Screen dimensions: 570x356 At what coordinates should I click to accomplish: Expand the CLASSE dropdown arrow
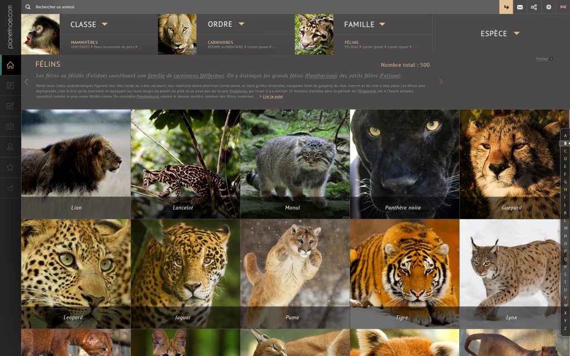point(105,24)
